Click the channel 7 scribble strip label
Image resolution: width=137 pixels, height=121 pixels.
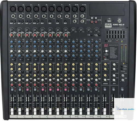(x=59, y=117)
